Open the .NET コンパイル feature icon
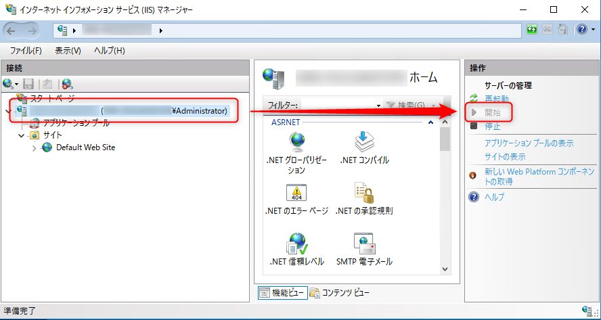The height and width of the screenshot is (320, 601). [x=364, y=143]
